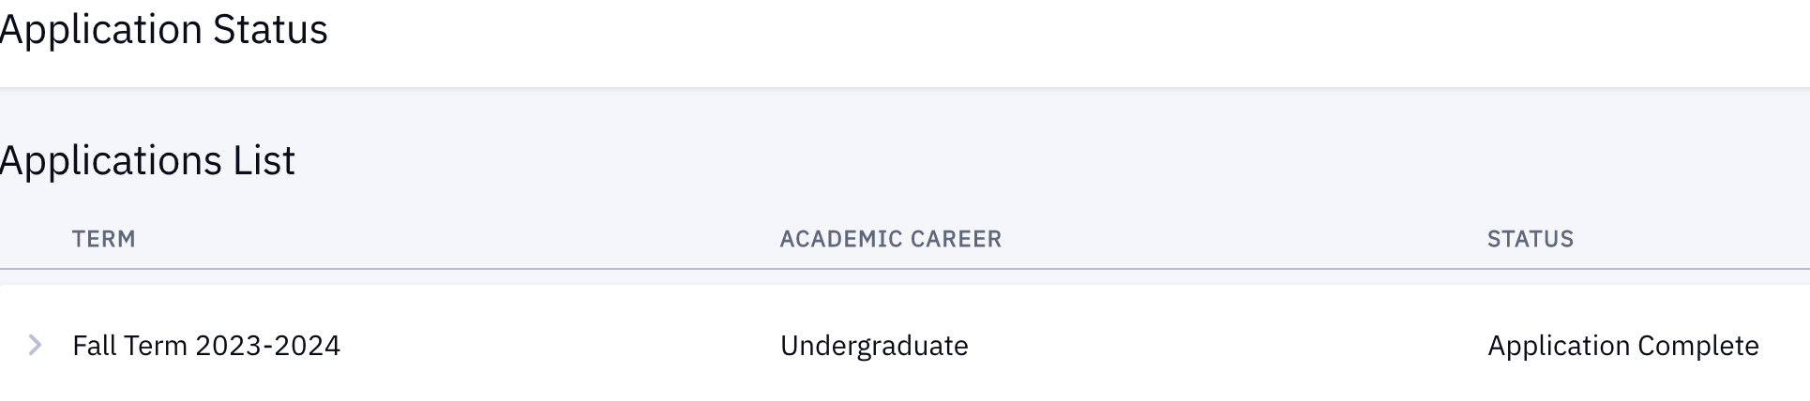Click the ACADEMIC CAREER column header
This screenshot has height=401, width=1810.
pyautogui.click(x=890, y=239)
